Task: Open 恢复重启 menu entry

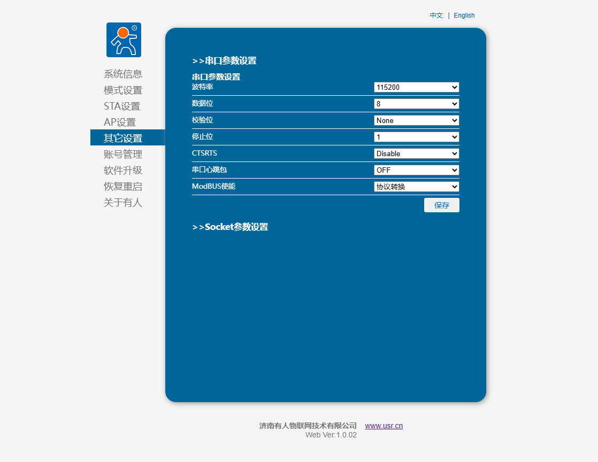Action: (x=123, y=187)
